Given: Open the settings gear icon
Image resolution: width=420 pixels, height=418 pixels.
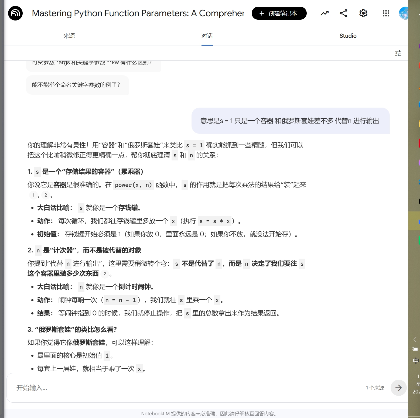Looking at the screenshot, I should 363,13.
